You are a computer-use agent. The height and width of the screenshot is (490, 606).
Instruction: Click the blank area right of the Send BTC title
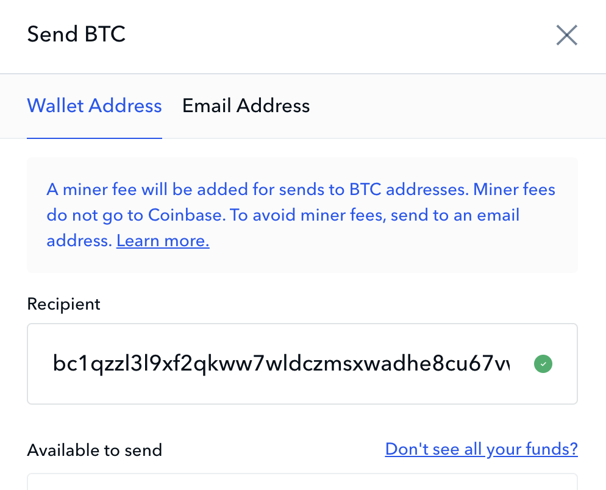click(x=340, y=35)
